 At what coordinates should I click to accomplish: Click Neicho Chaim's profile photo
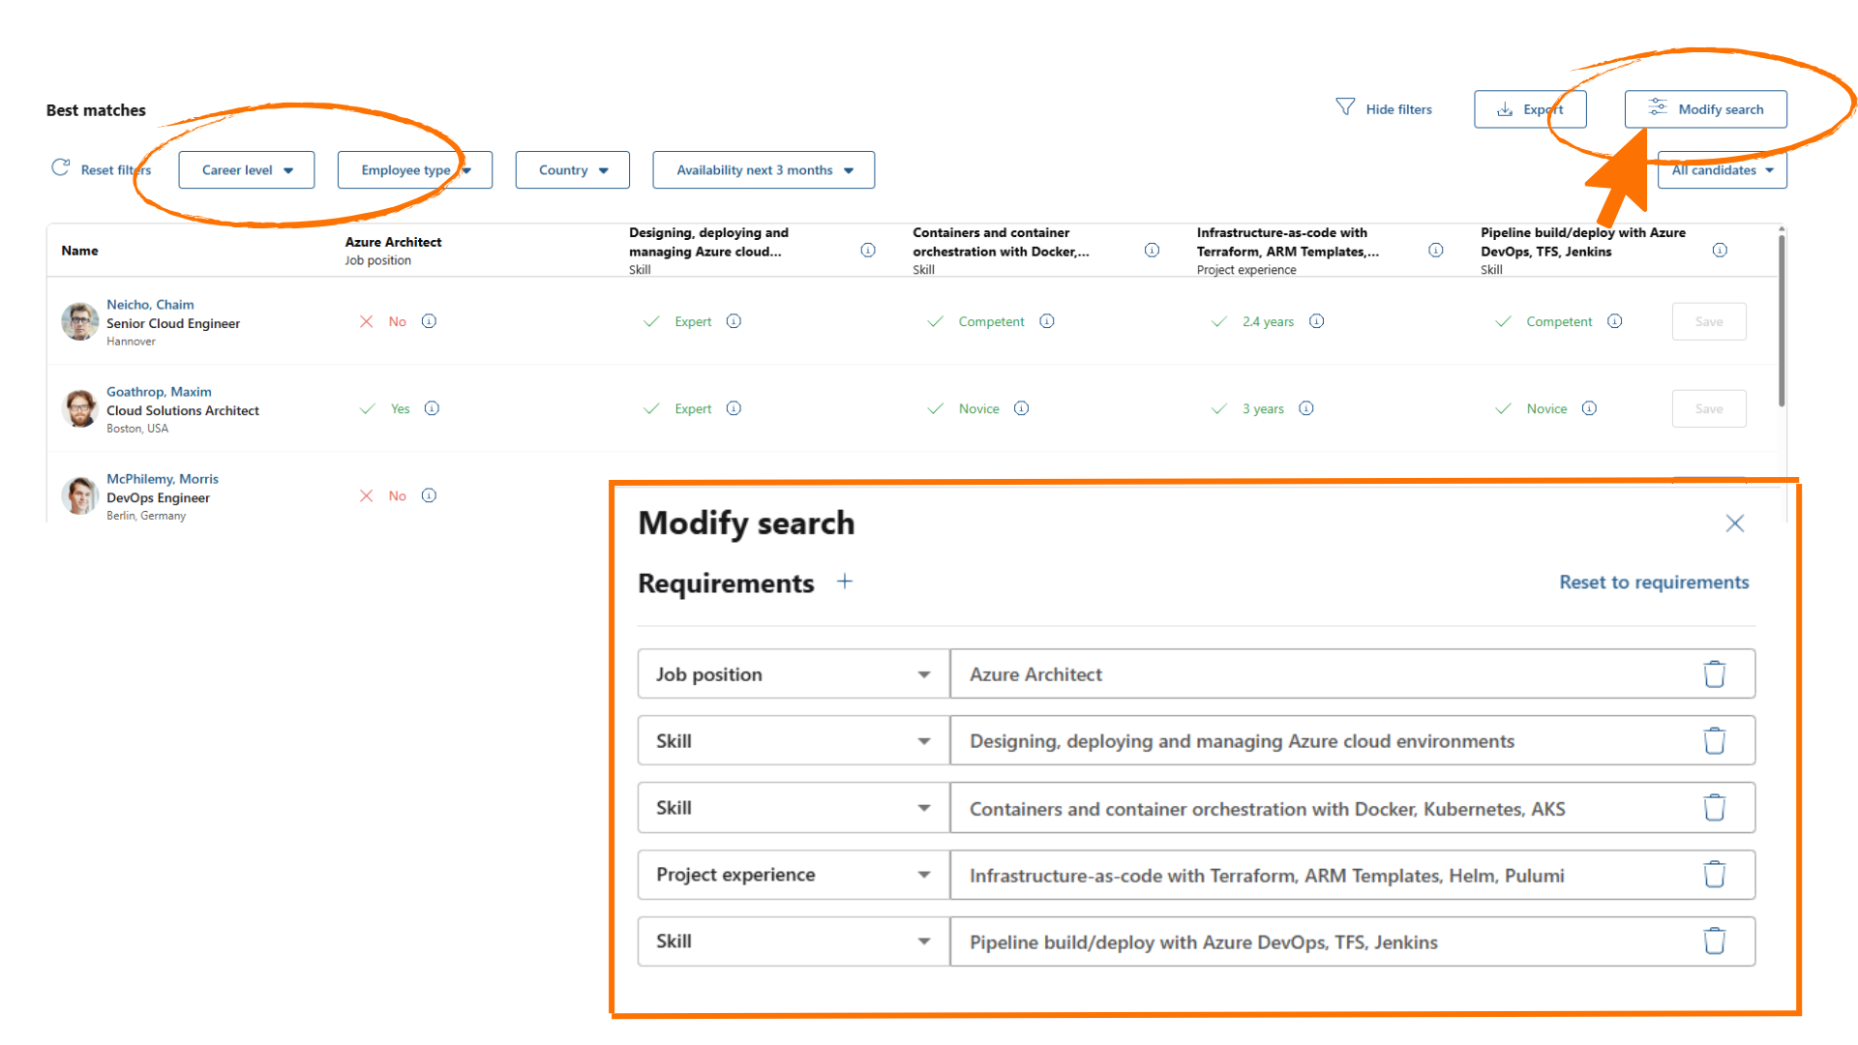point(80,321)
